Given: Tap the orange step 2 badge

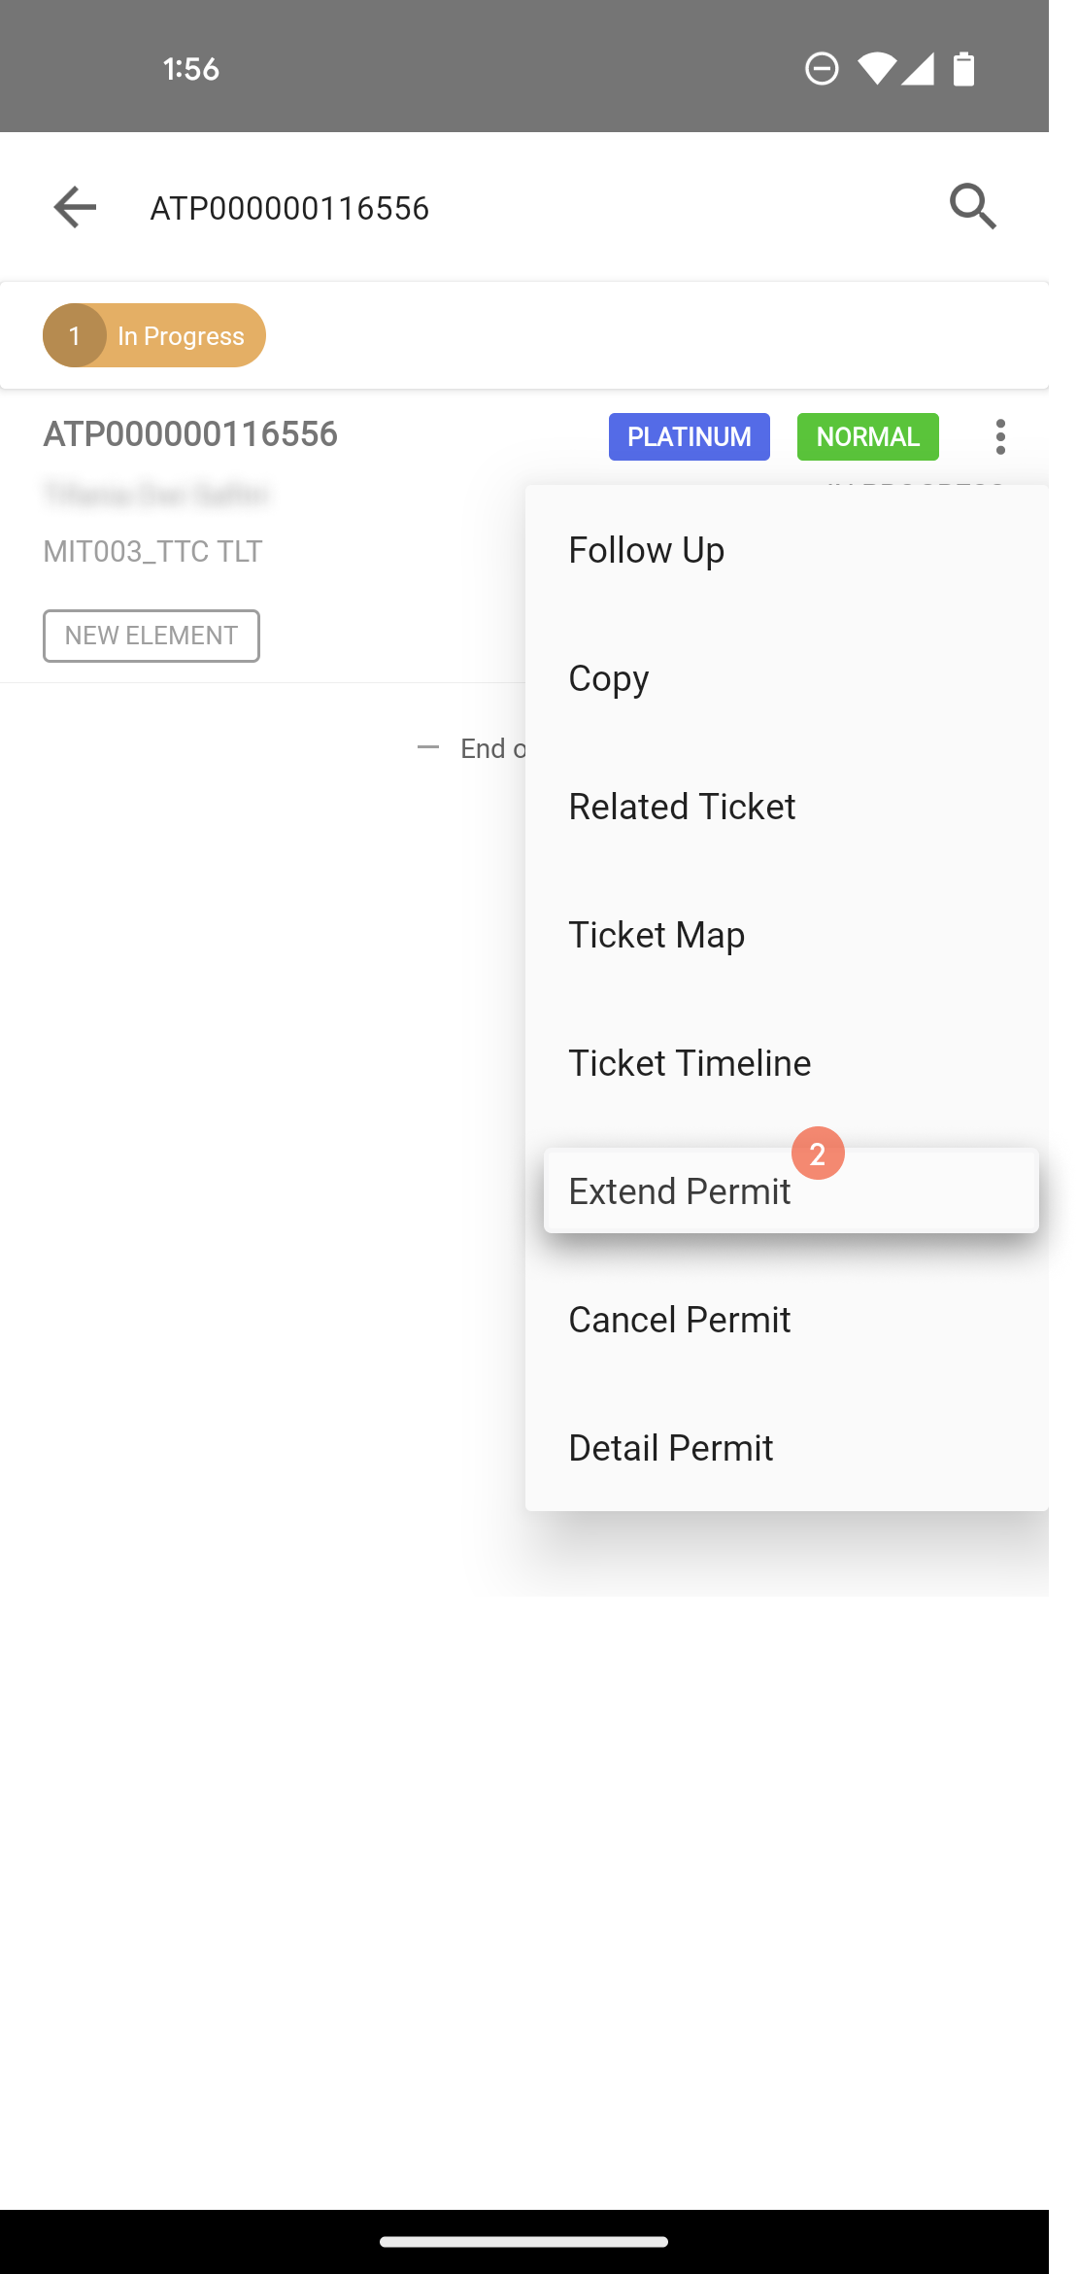Looking at the screenshot, I should (818, 1154).
